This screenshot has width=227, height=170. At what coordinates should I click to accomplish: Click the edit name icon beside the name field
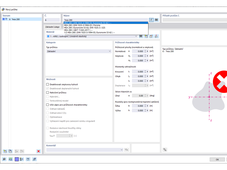pyautogui.click(x=151, y=20)
